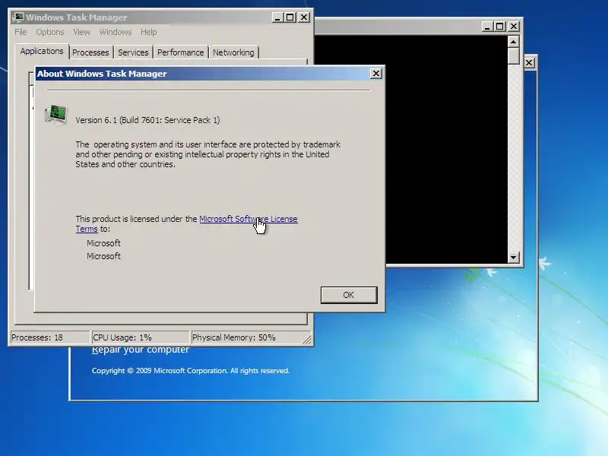Click the copyright 2009 Microsoft Corporation text
The width and height of the screenshot is (608, 456).
[191, 371]
